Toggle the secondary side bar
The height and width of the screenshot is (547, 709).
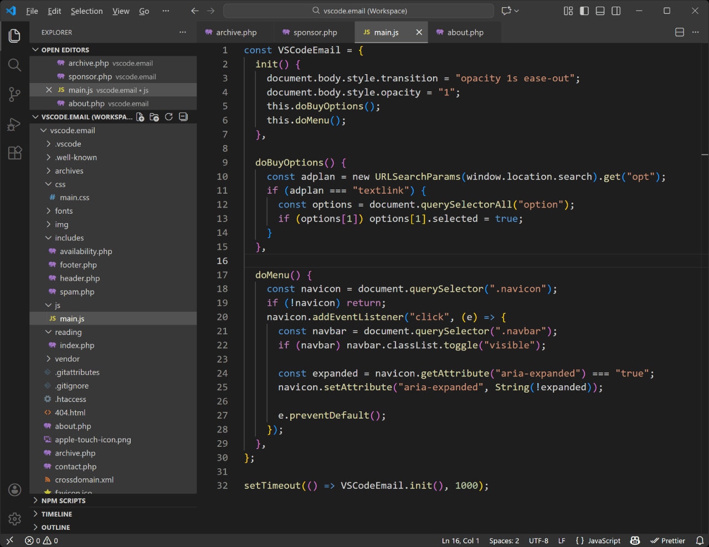tap(616, 11)
